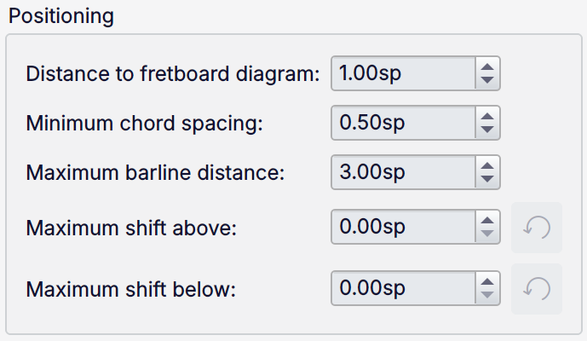The image size is (587, 341).
Task: Increase Minimum chord spacing value
Action: [487, 116]
